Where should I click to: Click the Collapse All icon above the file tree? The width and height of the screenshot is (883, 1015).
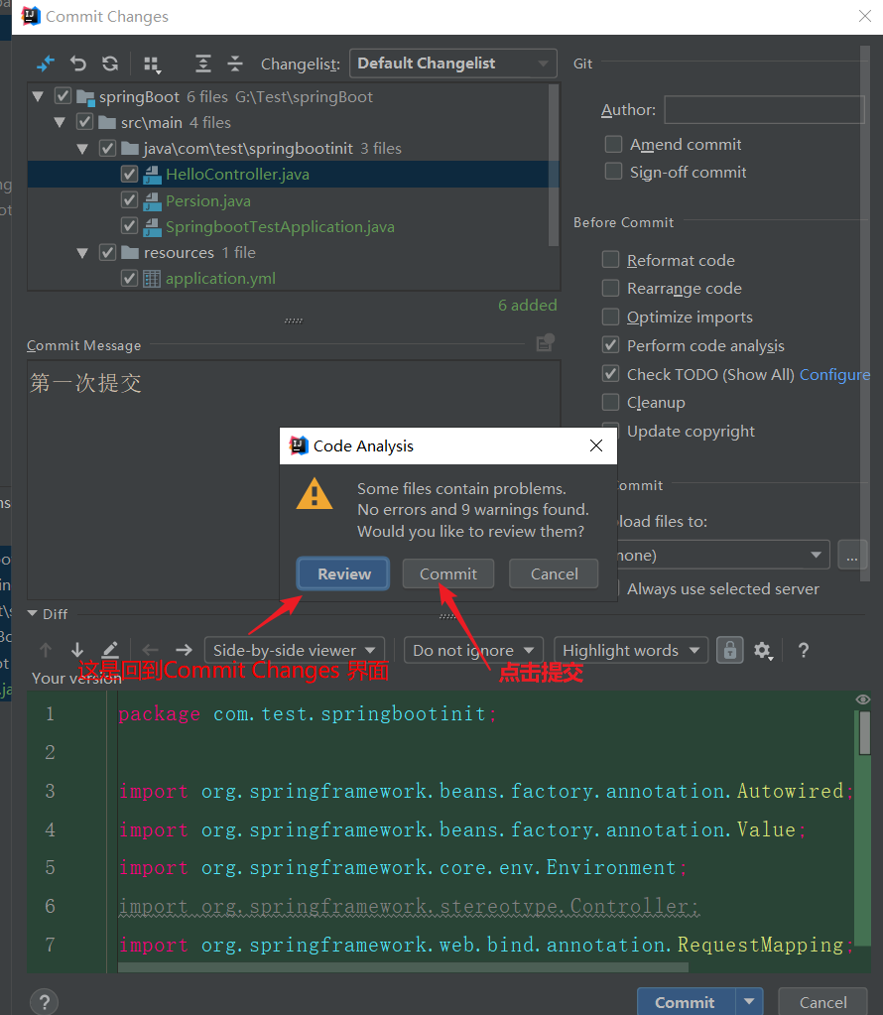point(235,63)
